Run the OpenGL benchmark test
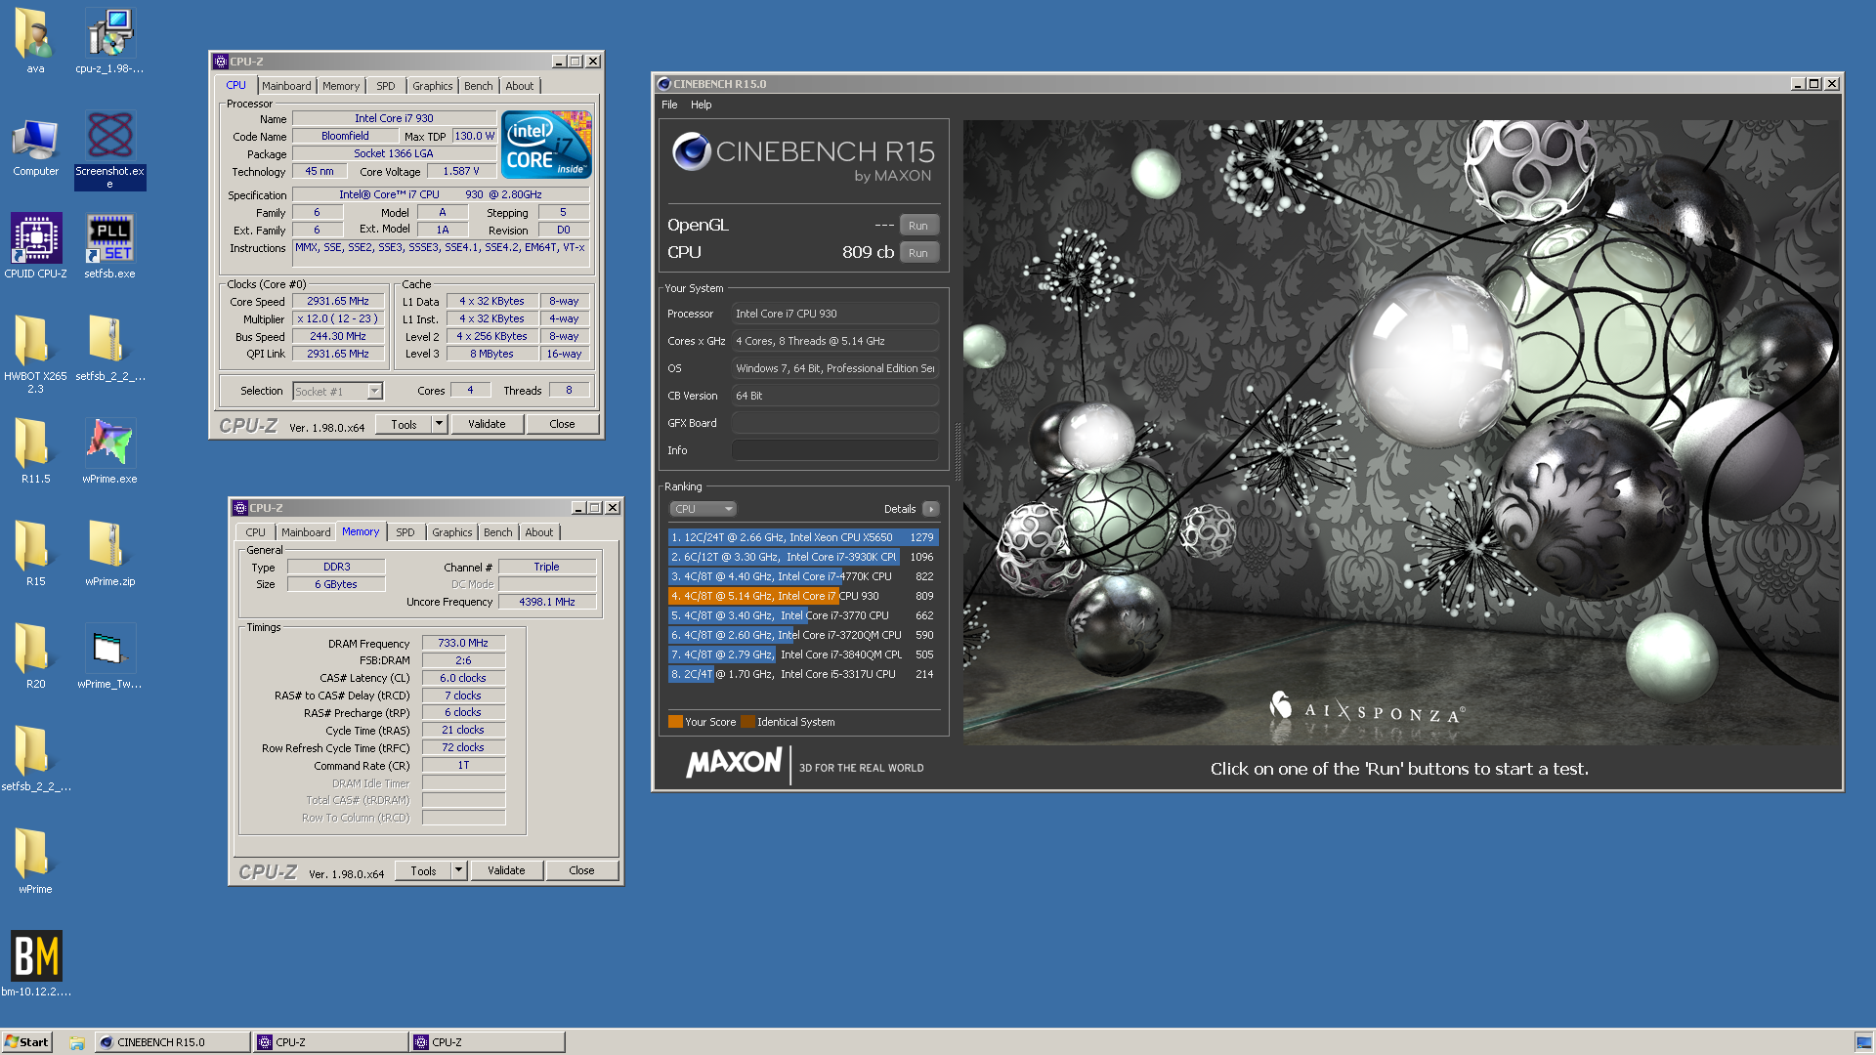The width and height of the screenshot is (1876, 1055). 918,226
